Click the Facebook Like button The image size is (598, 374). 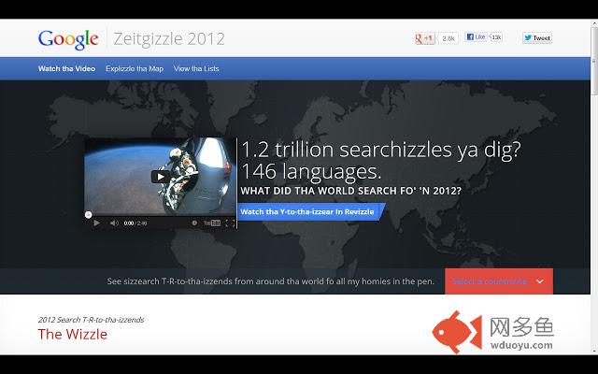(x=476, y=37)
